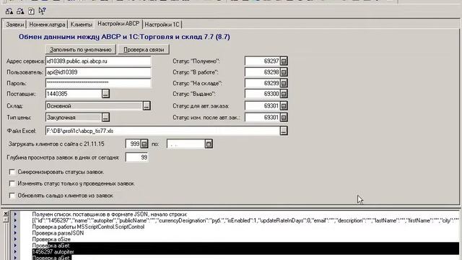
Task: Open the Тип цены selection ellipsis button
Action: (x=105, y=117)
